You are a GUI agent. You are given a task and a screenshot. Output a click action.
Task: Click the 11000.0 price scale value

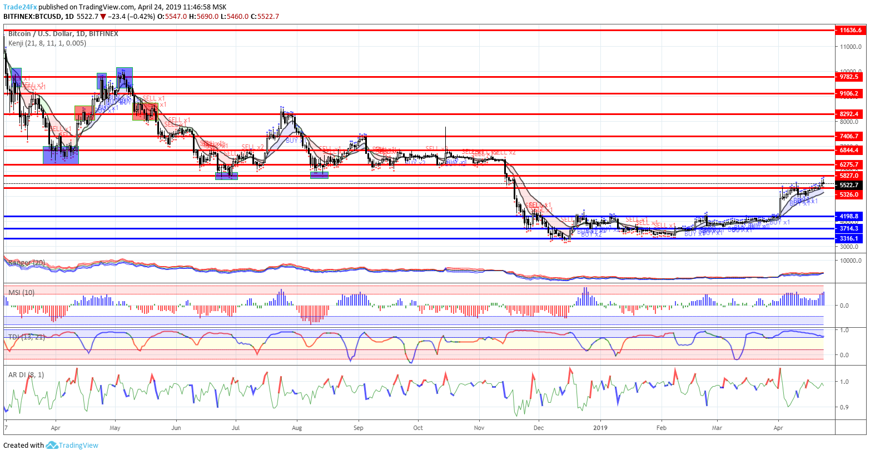(x=851, y=47)
